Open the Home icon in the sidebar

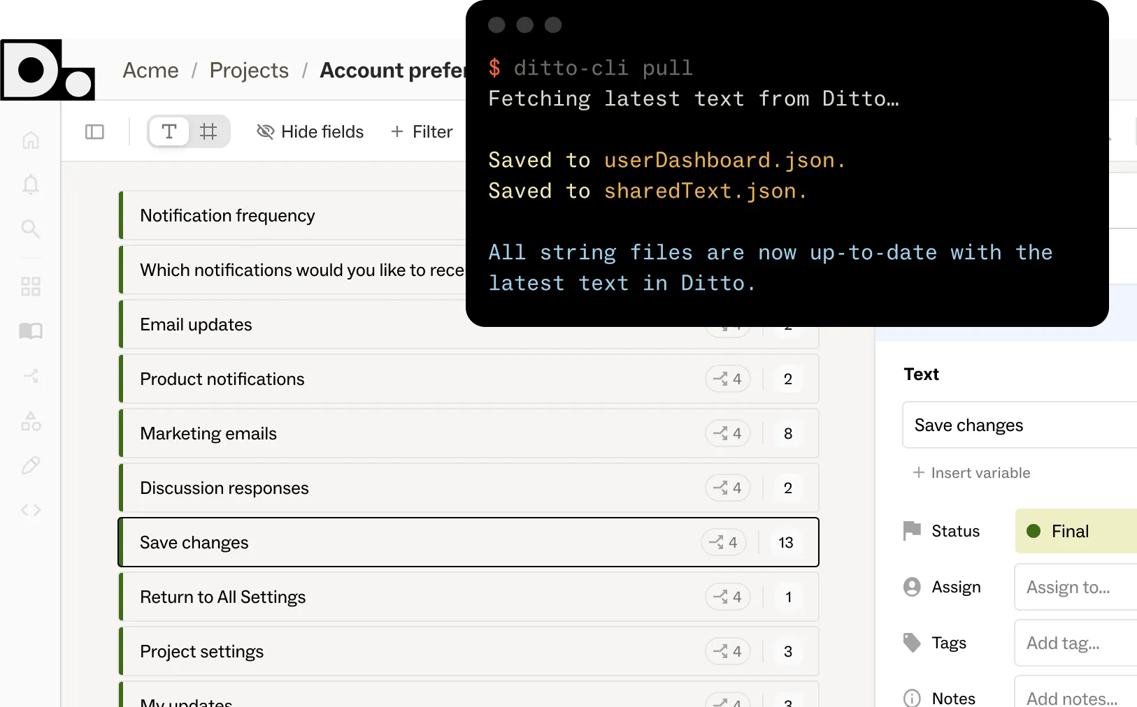pos(31,140)
